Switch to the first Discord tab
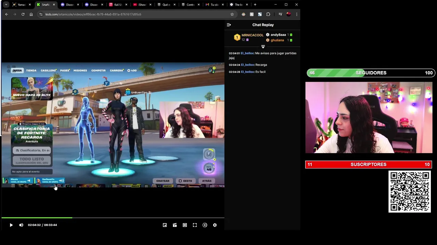The image size is (437, 245). click(70, 5)
